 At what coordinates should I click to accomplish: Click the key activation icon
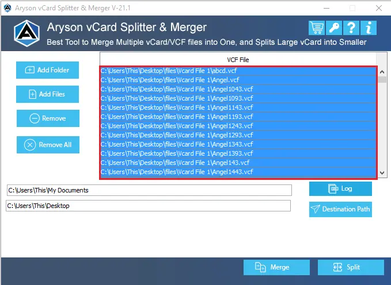pyautogui.click(x=334, y=28)
